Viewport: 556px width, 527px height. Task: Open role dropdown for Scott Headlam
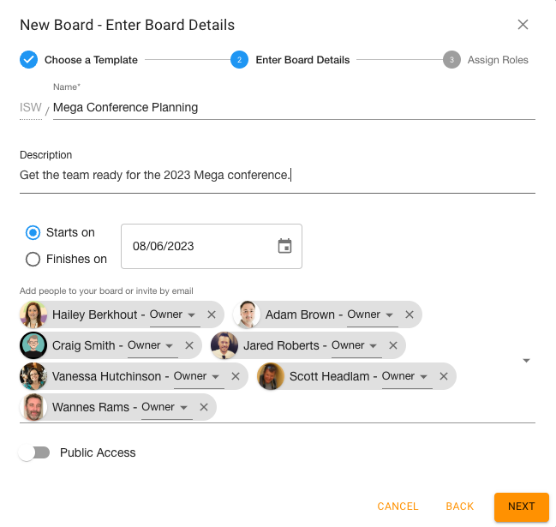407,377
